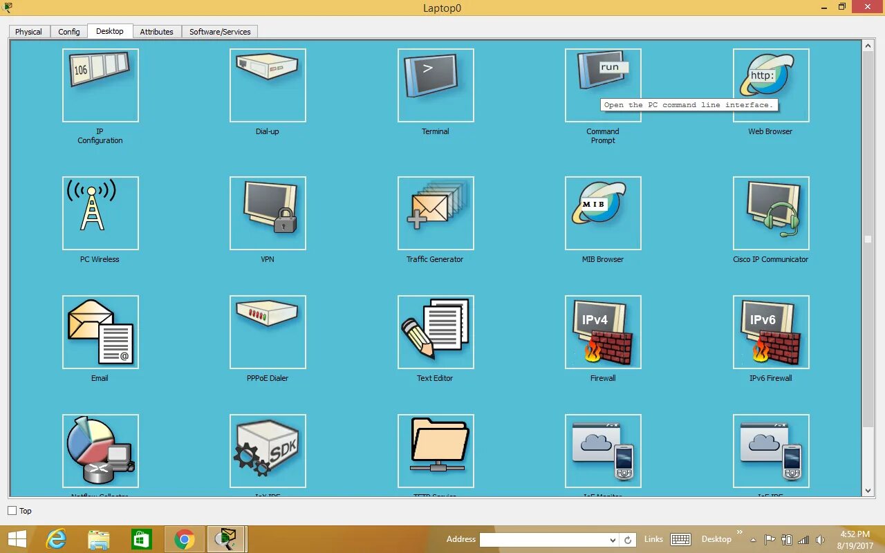This screenshot has height=553, width=885.
Task: Click the scrollbar down arrow
Action: [x=868, y=491]
